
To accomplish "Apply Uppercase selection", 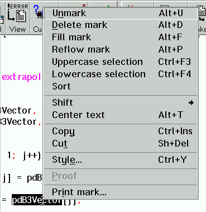I will coord(121,62).
